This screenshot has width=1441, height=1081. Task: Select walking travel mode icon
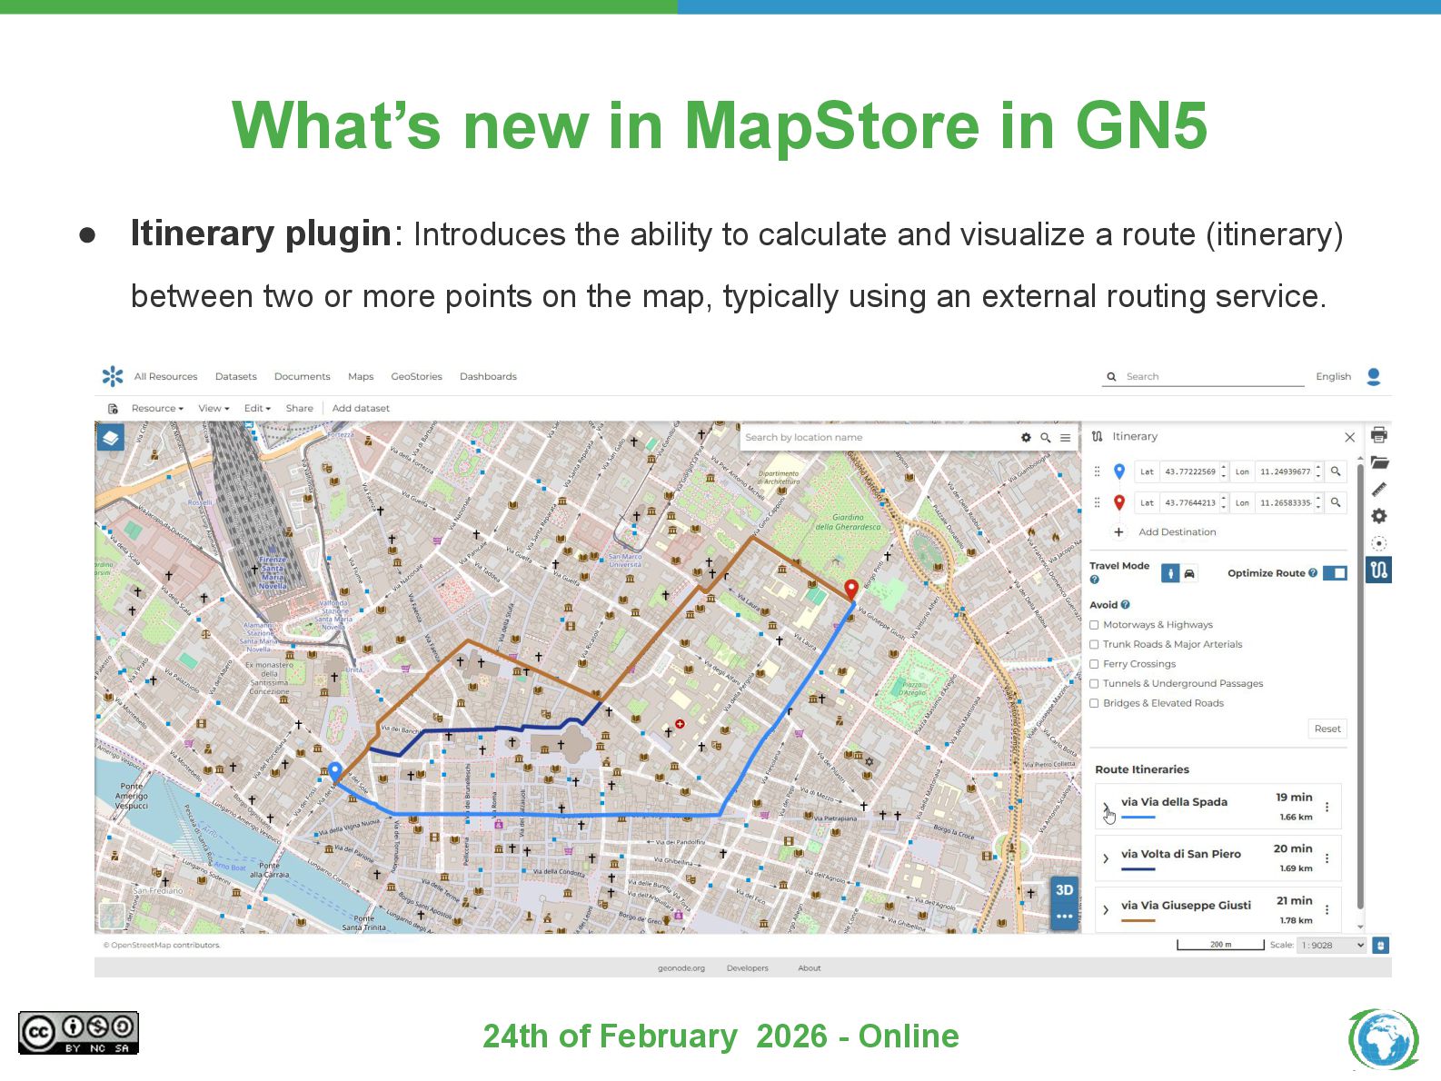tap(1171, 573)
